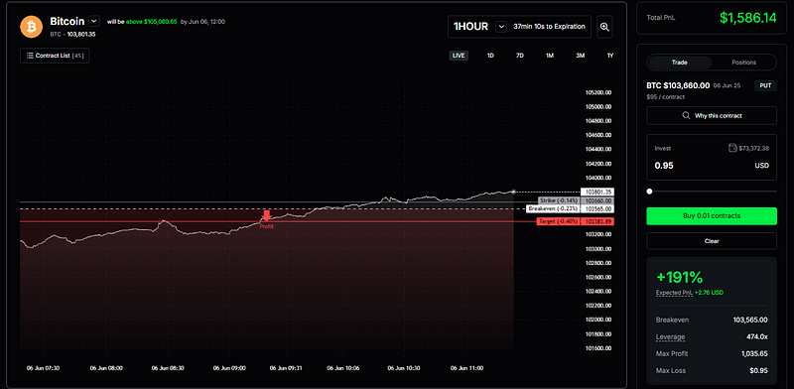Click the BTC $103,660.00 contract title
Screen dimensions: 794x389
pyautogui.click(x=678, y=85)
